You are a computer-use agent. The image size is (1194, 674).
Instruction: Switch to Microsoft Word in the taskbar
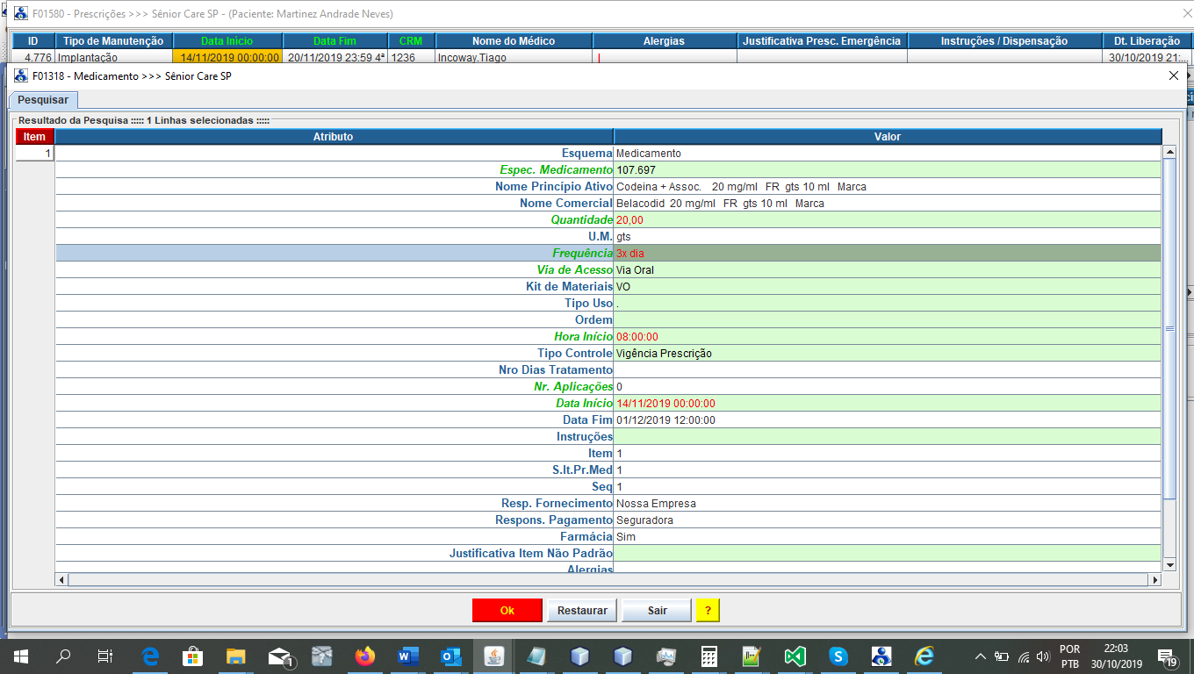(408, 656)
